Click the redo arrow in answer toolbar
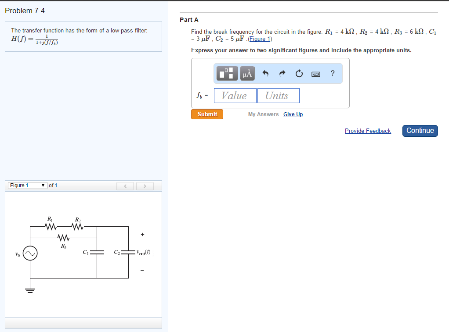 (282, 73)
